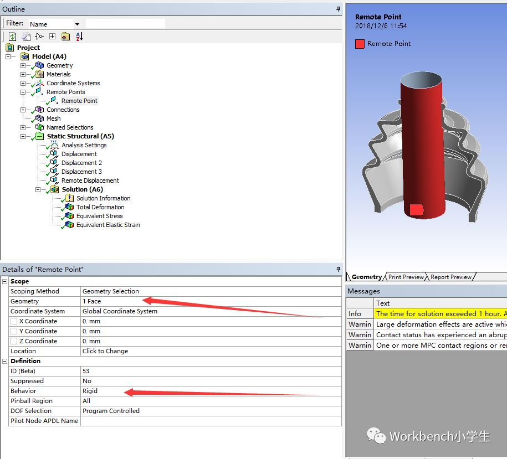Collapse the Static Structural (A5) node
Viewport: 507px width, 459px height.
(23, 136)
